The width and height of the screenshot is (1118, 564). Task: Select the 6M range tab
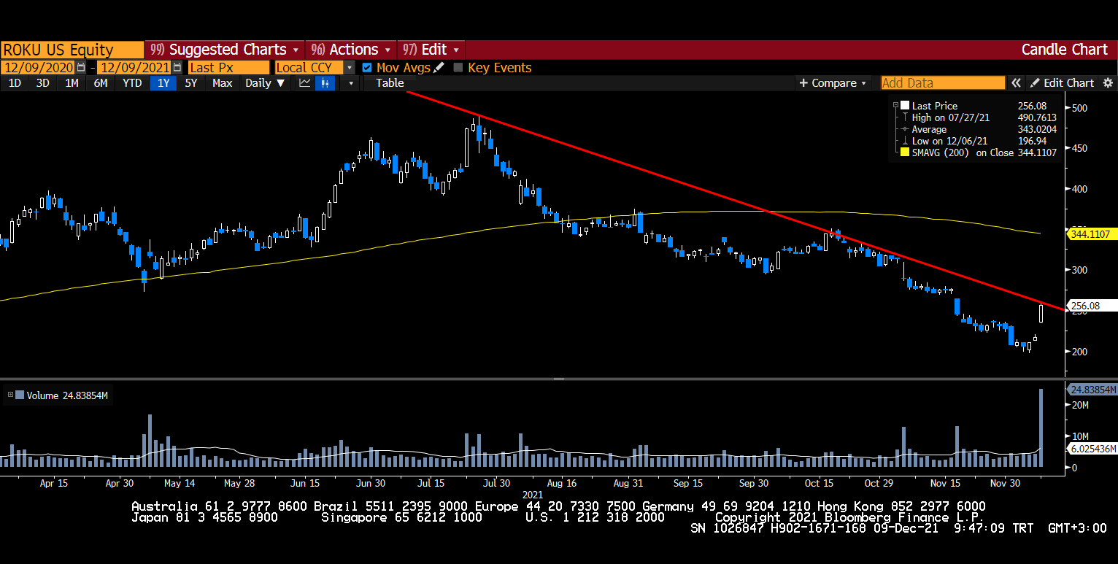coord(101,83)
